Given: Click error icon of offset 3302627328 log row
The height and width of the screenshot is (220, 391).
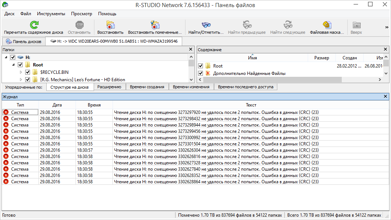Looking at the screenshot, I should coord(6,163).
